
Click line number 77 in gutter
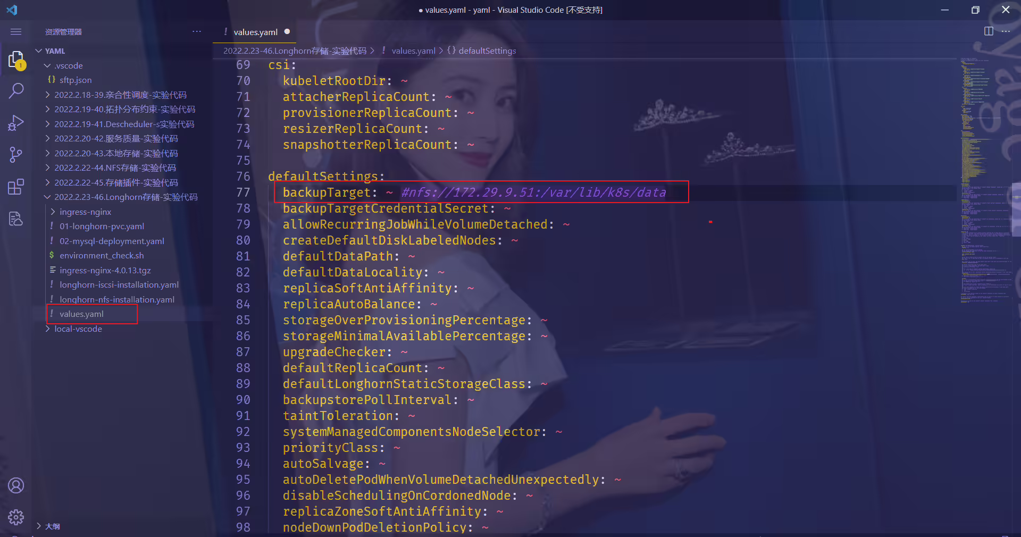243,192
